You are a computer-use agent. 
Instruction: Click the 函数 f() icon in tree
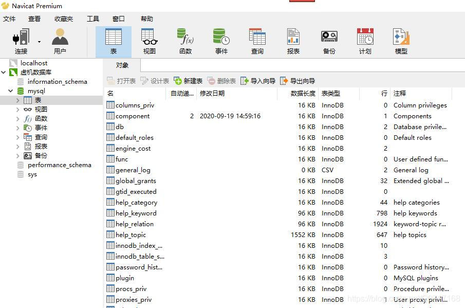[28, 119]
